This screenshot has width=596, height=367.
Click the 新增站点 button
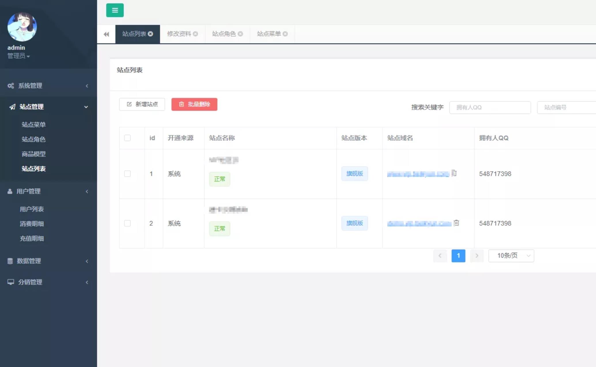[x=142, y=104]
